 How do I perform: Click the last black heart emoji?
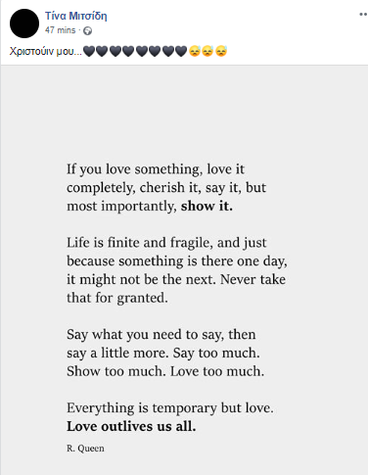181,51
